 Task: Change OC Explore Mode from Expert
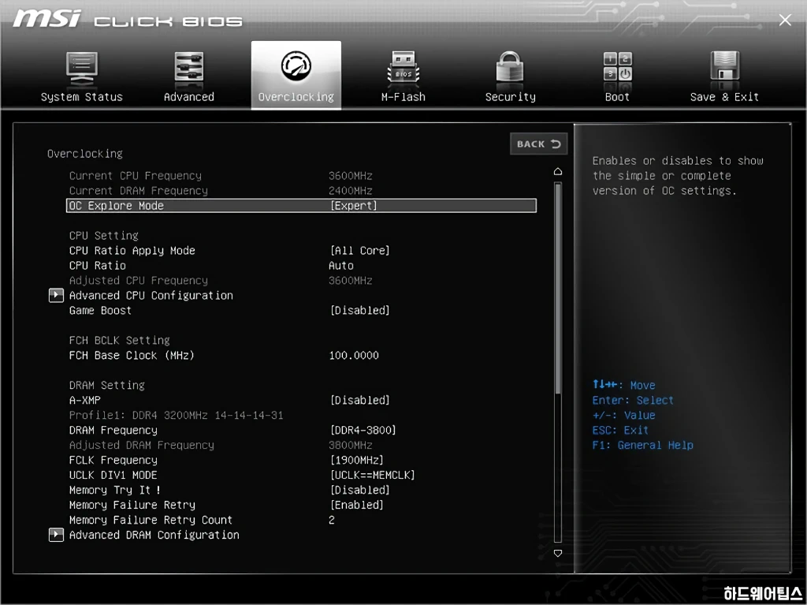click(x=354, y=206)
